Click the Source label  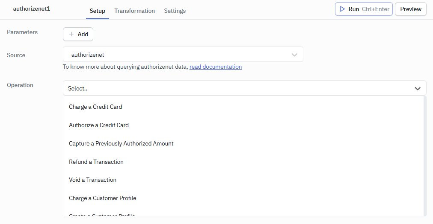(x=16, y=55)
